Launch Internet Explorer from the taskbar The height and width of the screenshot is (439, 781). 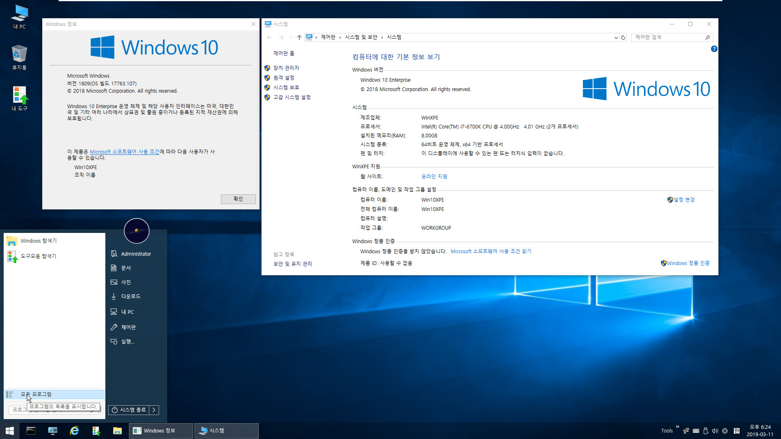(74, 430)
